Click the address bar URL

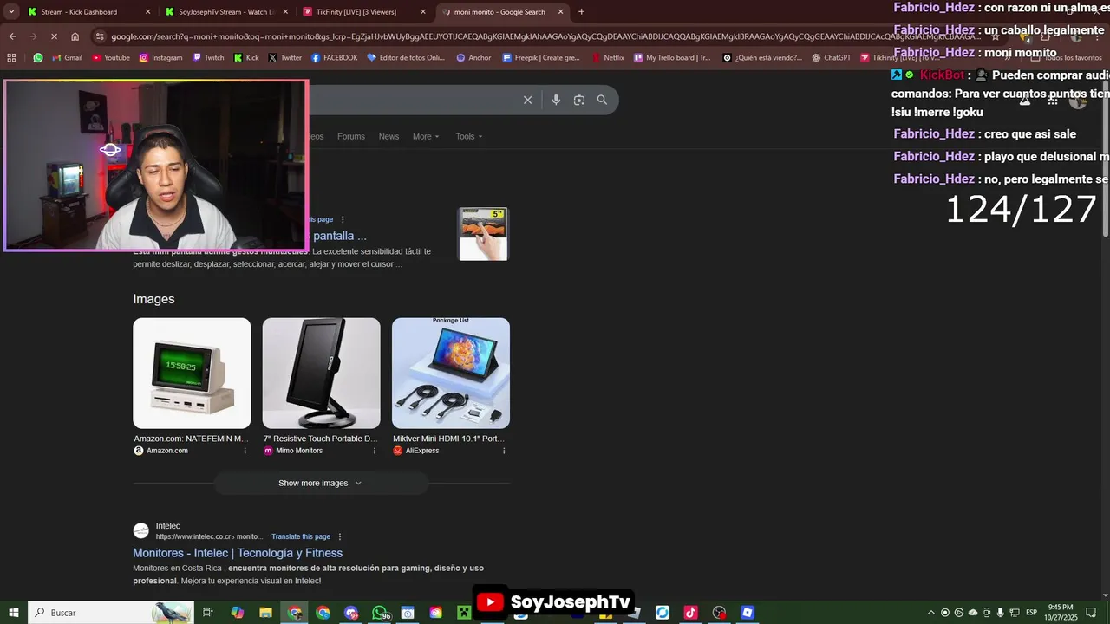click(546, 36)
